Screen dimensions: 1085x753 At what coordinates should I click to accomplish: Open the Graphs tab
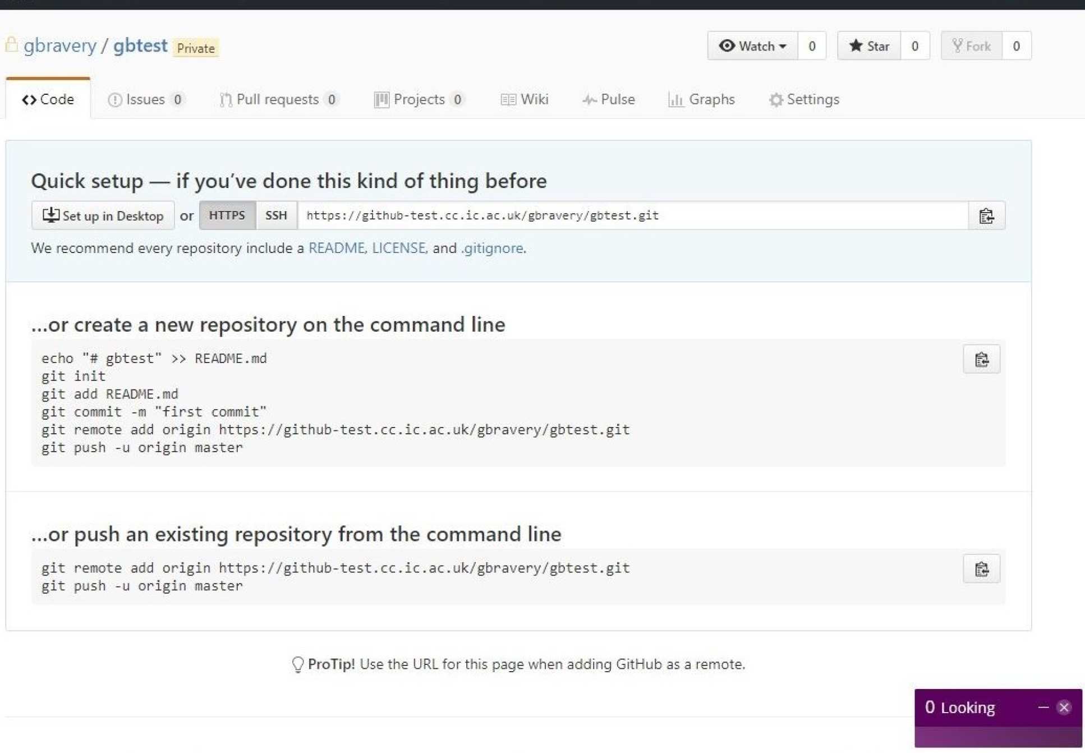click(x=701, y=99)
